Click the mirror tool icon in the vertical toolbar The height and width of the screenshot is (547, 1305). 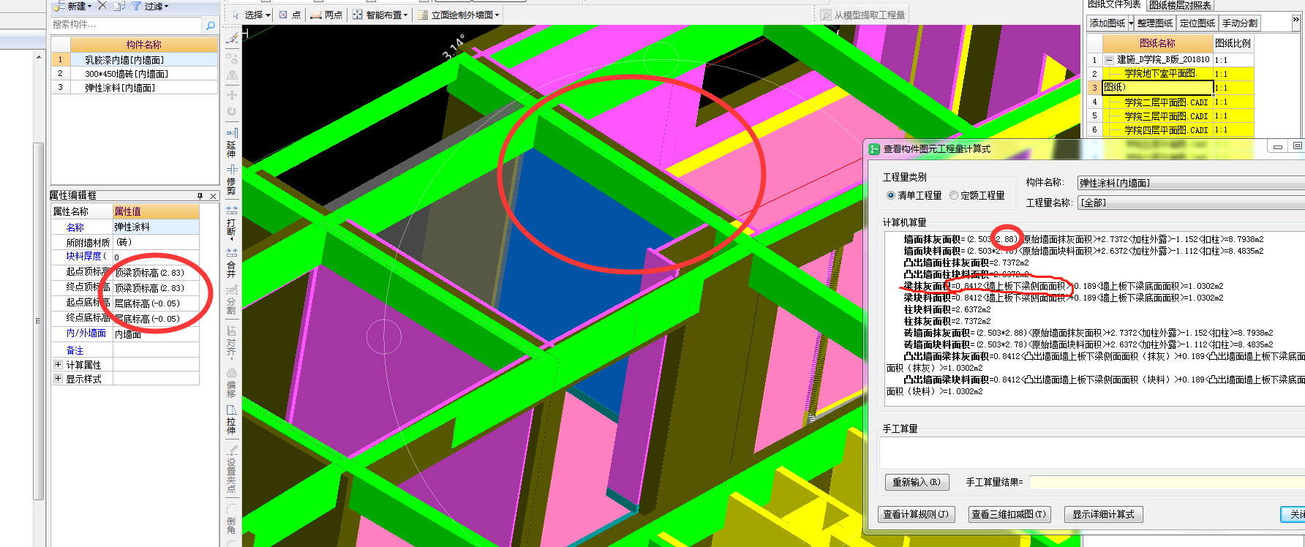point(232,75)
